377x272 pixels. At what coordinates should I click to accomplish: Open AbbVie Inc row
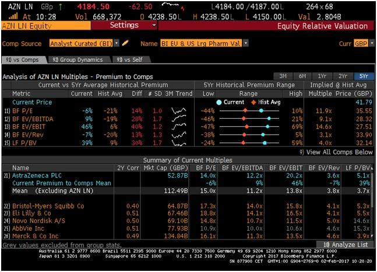[188, 228]
